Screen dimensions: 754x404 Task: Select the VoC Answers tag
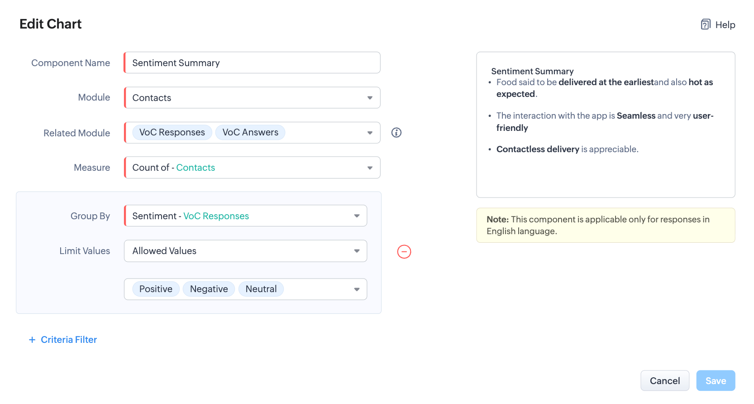(x=250, y=133)
